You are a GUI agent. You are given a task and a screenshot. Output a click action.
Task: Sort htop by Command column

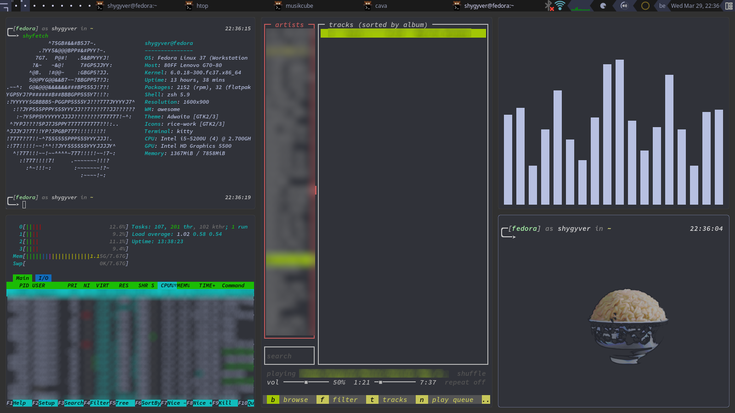point(233,285)
